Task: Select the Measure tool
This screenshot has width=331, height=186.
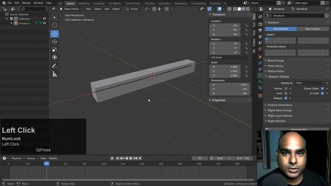Action: pos(54,74)
